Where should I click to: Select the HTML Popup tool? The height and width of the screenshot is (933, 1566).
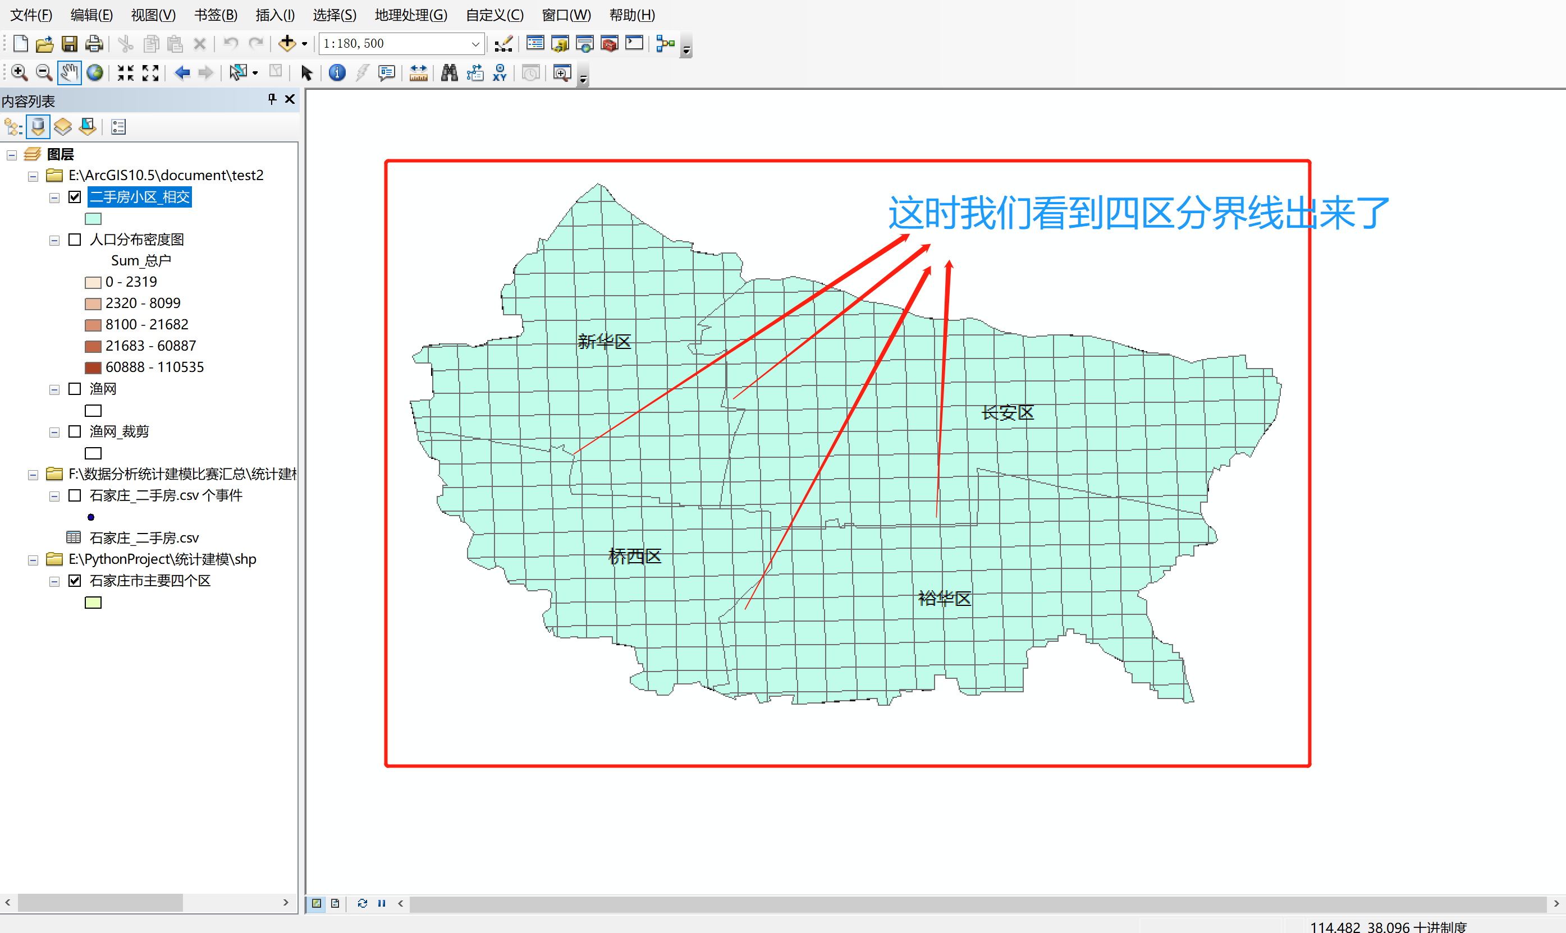coord(387,73)
